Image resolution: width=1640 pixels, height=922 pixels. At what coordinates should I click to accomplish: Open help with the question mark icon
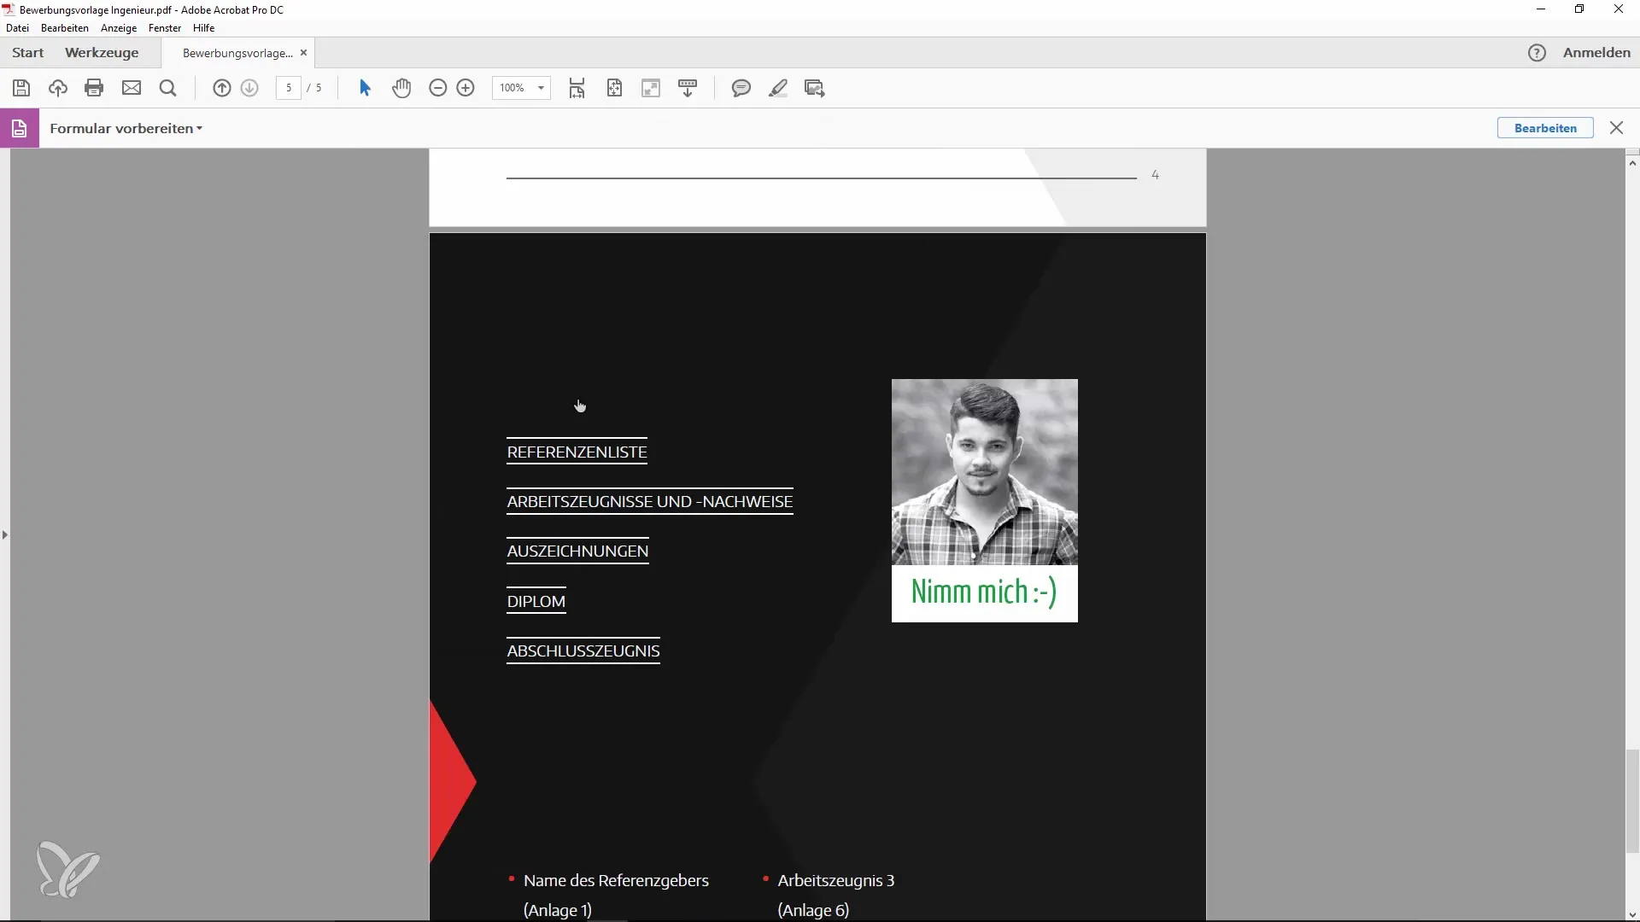coord(1537,53)
